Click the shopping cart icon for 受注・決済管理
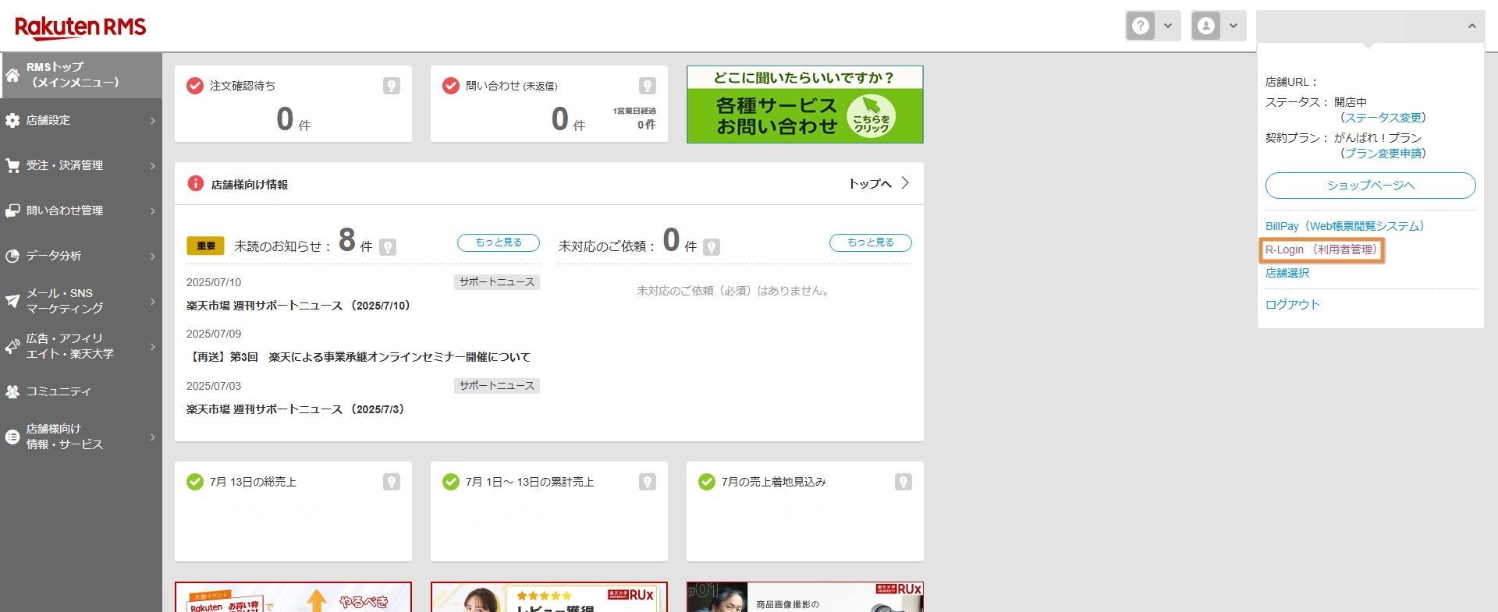The height and width of the screenshot is (612, 1498). 12,165
